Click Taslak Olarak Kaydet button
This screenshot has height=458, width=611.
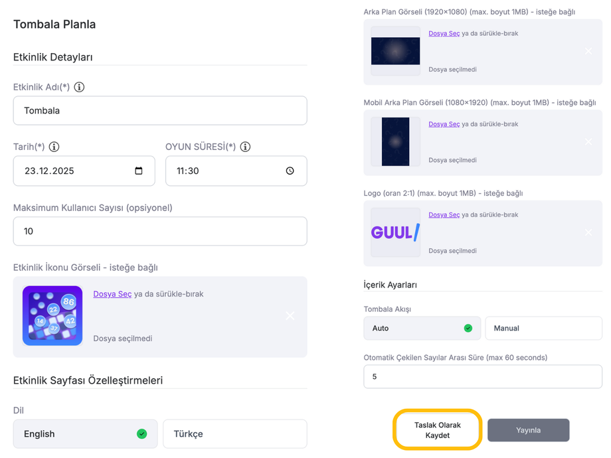[x=437, y=430]
